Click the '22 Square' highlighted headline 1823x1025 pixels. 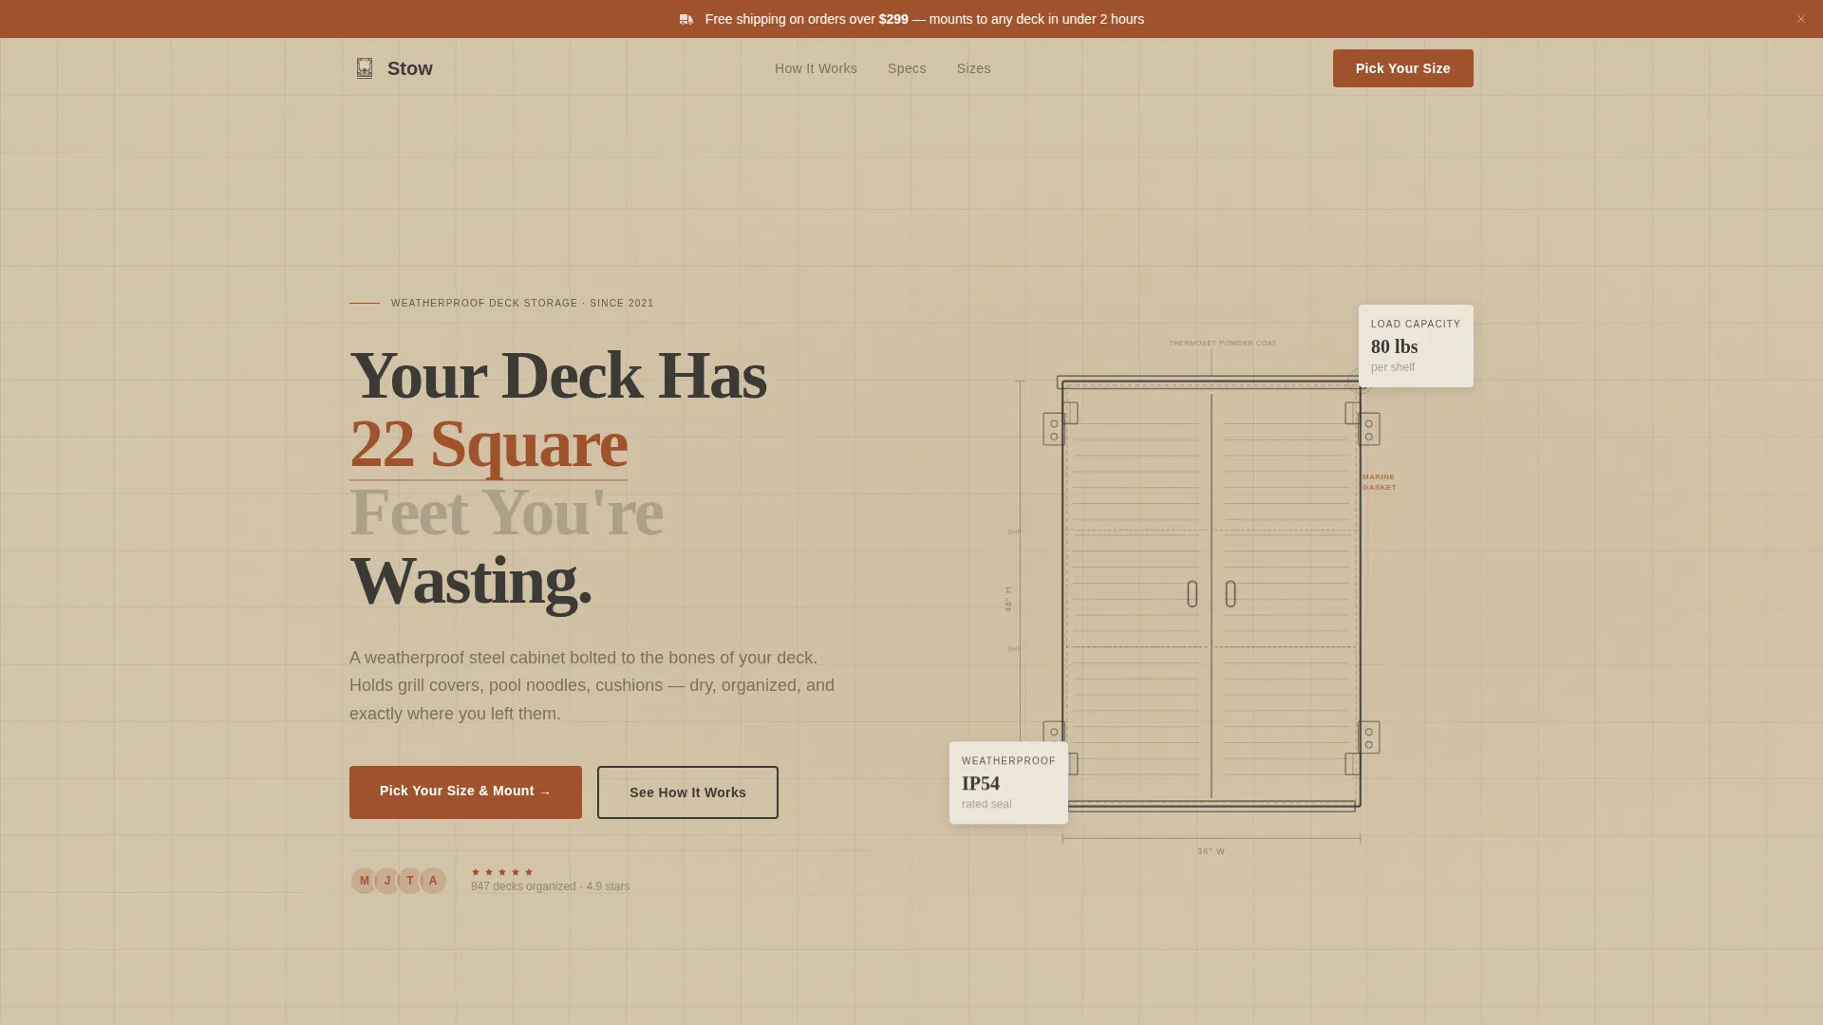[x=488, y=444]
